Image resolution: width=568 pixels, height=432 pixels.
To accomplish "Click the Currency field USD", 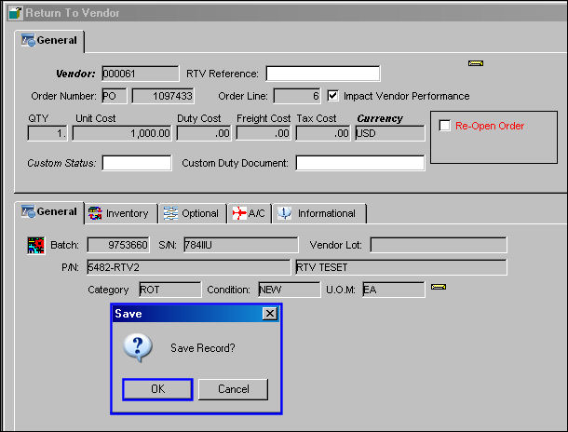I will pos(390,133).
